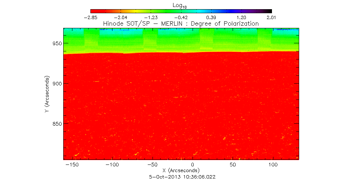
Task: Click the 0 tick on the X axis
Action: point(193,165)
